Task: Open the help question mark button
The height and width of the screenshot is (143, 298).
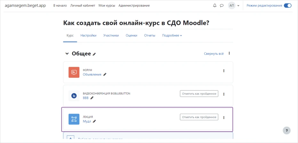Action: click(286, 131)
